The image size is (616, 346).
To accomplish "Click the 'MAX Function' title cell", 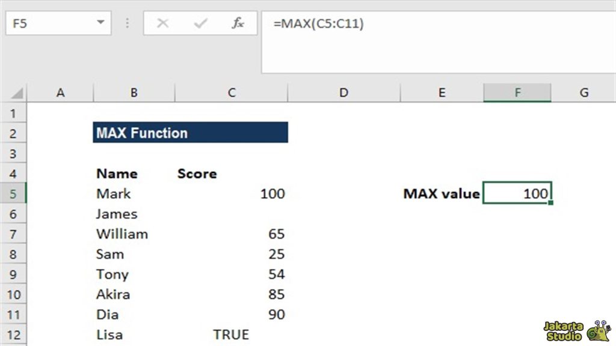I will click(191, 133).
